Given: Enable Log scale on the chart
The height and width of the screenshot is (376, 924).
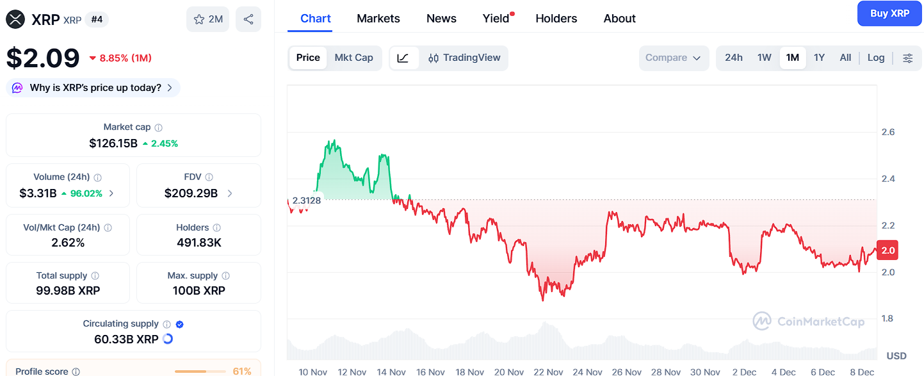Looking at the screenshot, I should [876, 58].
